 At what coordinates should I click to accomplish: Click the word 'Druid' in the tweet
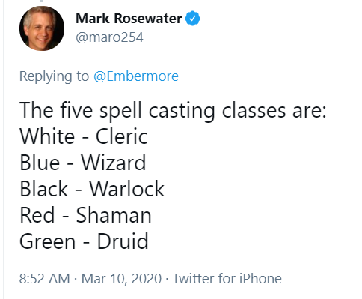tap(123, 241)
